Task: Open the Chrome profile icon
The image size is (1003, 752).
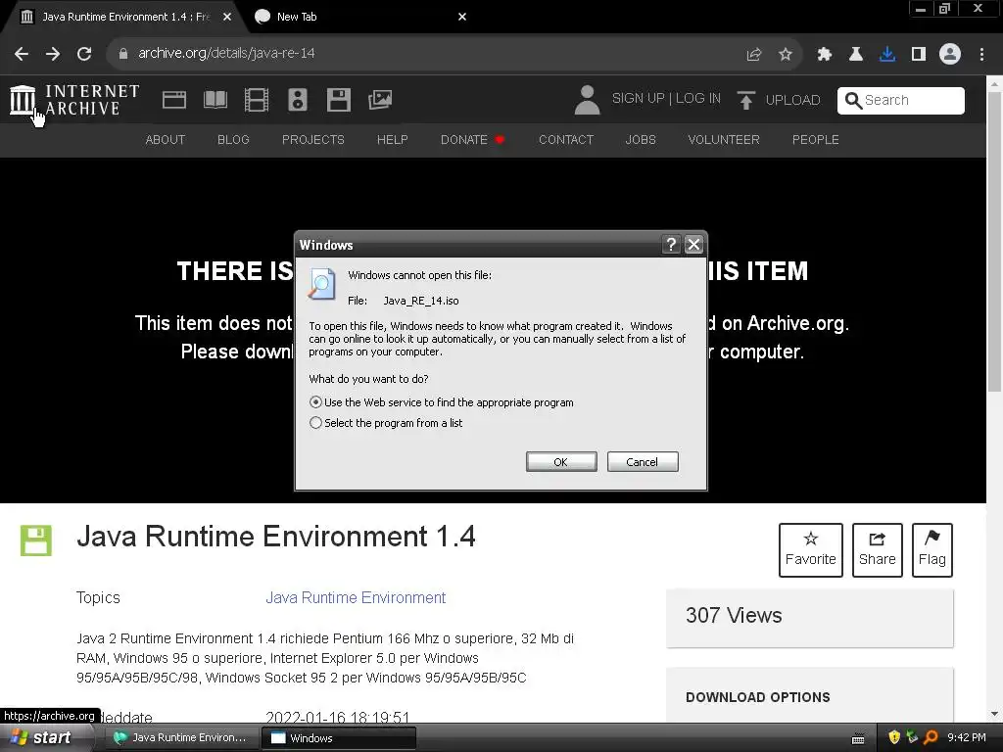Action: point(950,54)
